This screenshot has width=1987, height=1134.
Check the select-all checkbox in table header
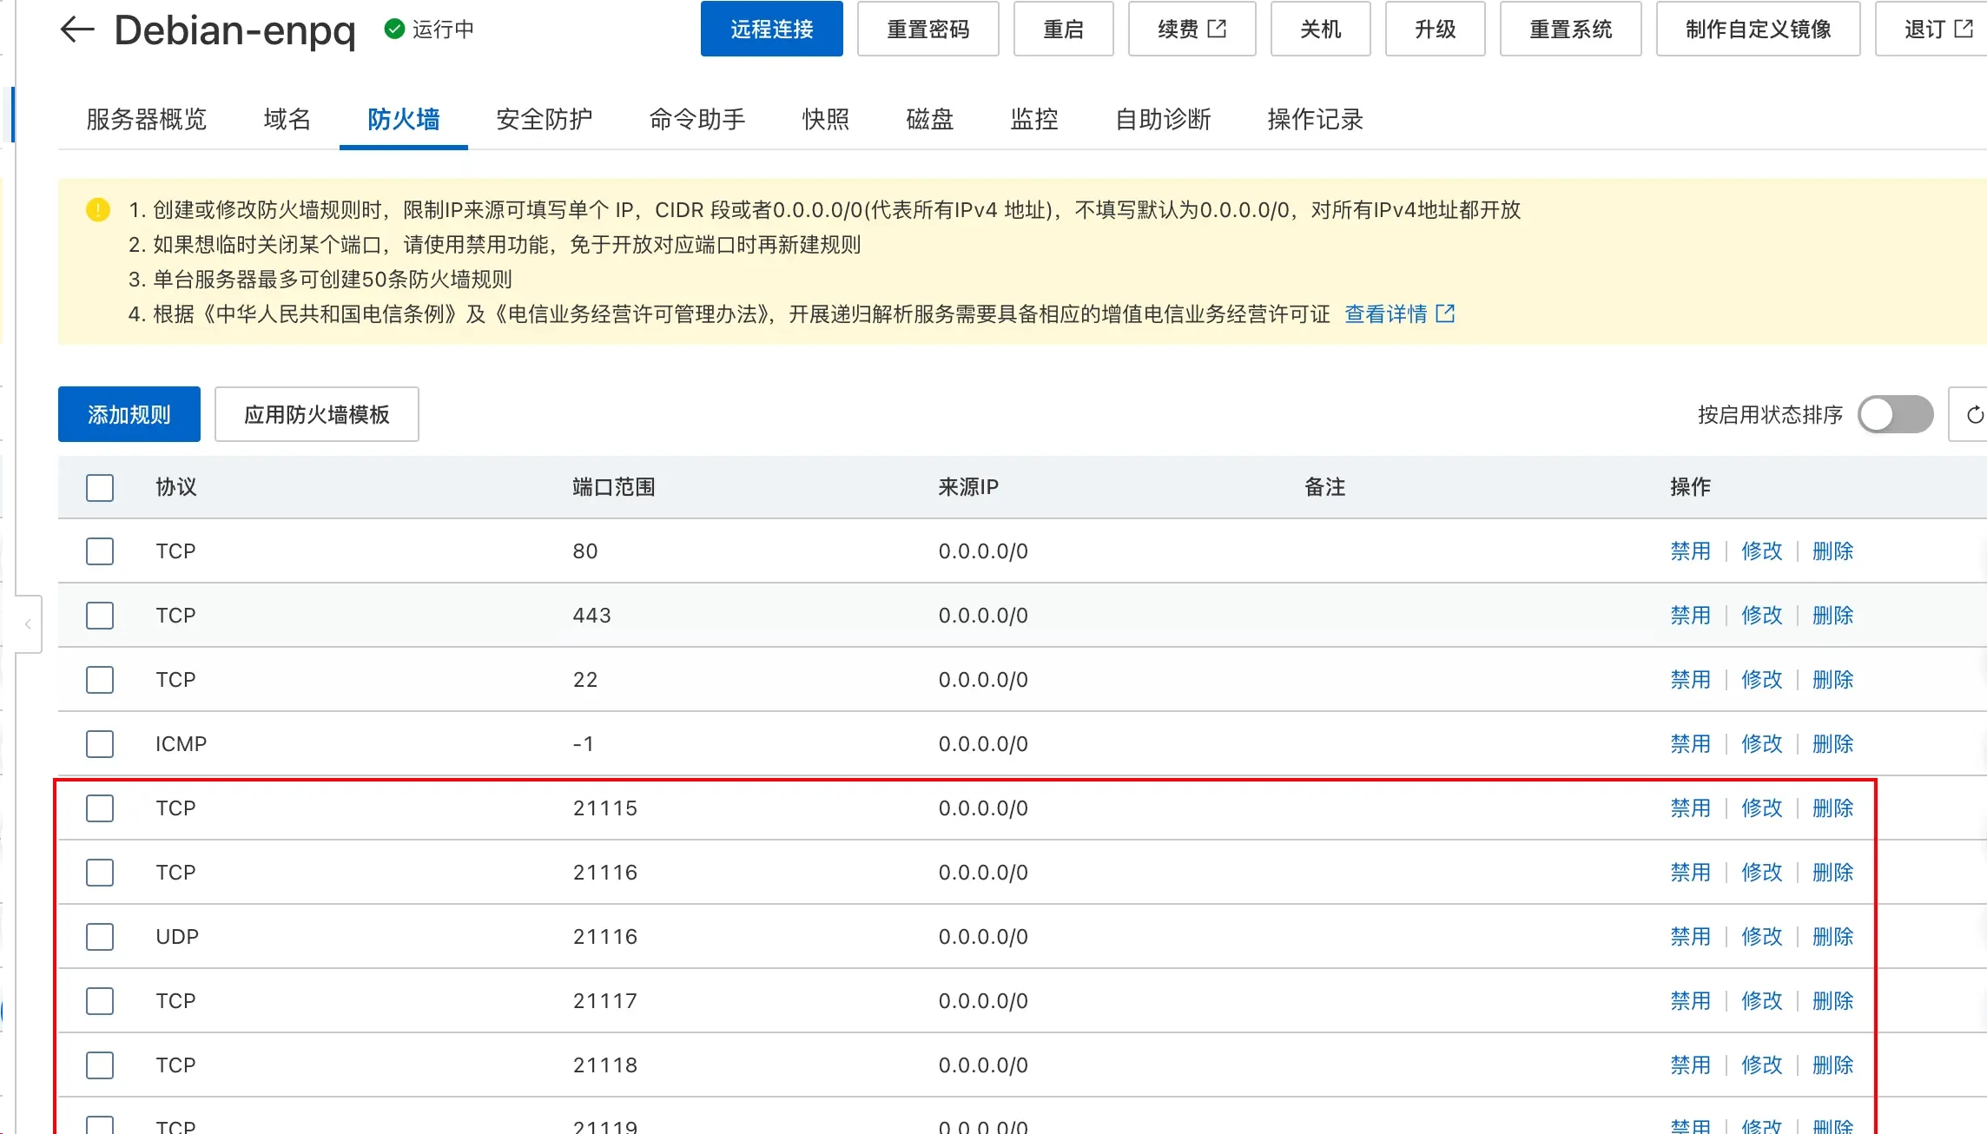click(100, 487)
